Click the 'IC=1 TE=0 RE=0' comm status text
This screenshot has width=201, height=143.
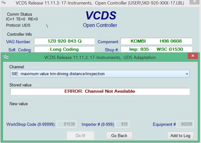tap(22, 19)
